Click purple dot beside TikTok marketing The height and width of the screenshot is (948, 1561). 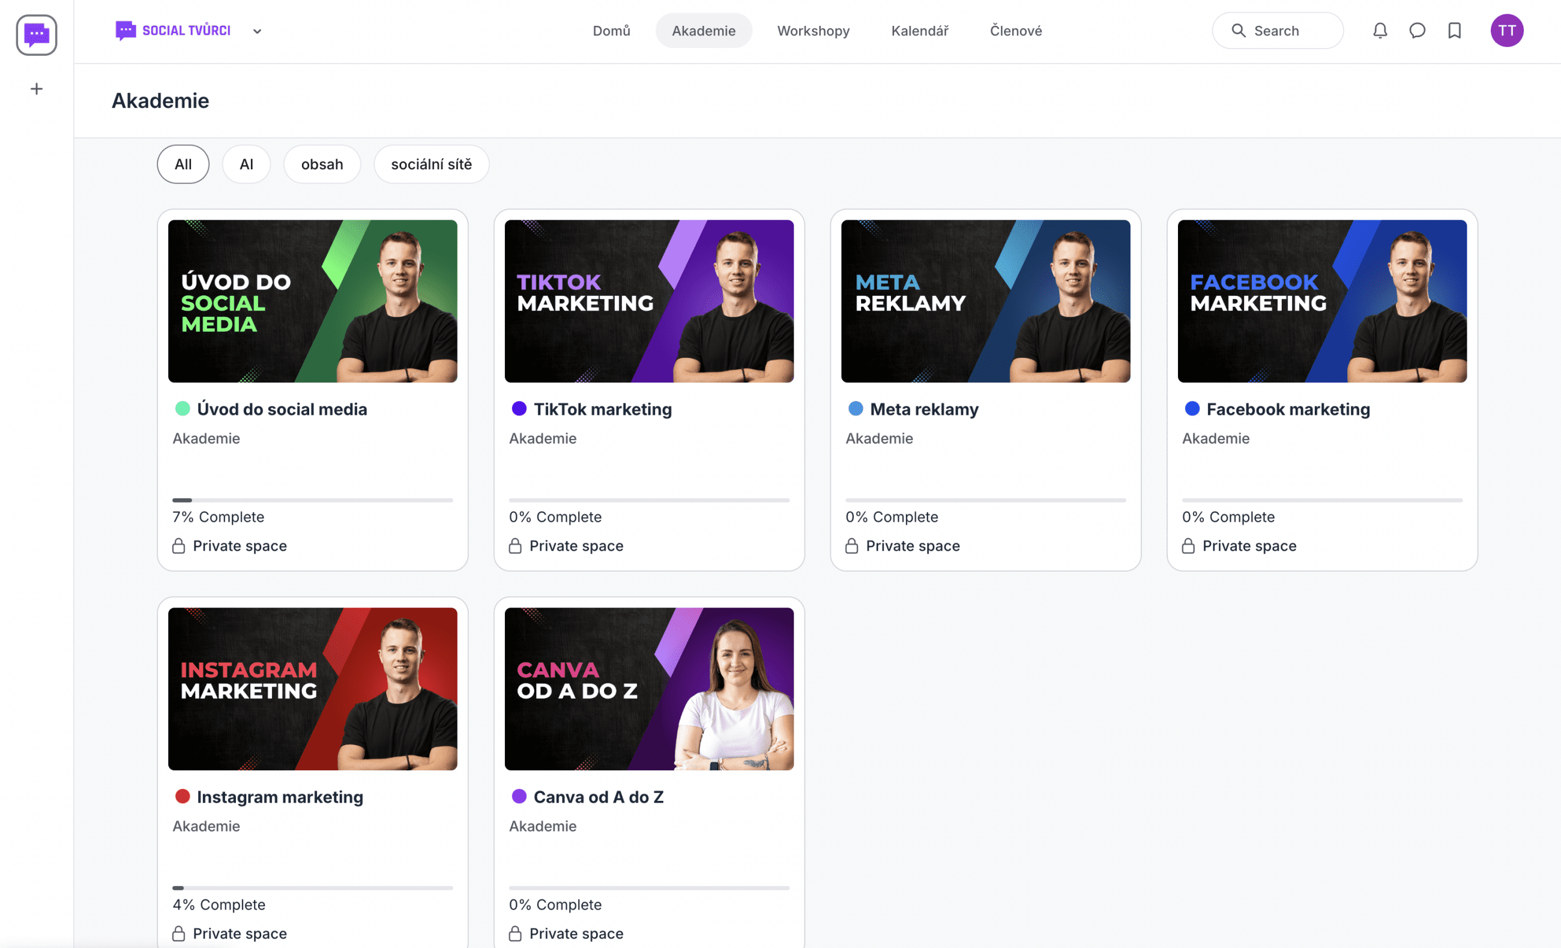tap(519, 409)
